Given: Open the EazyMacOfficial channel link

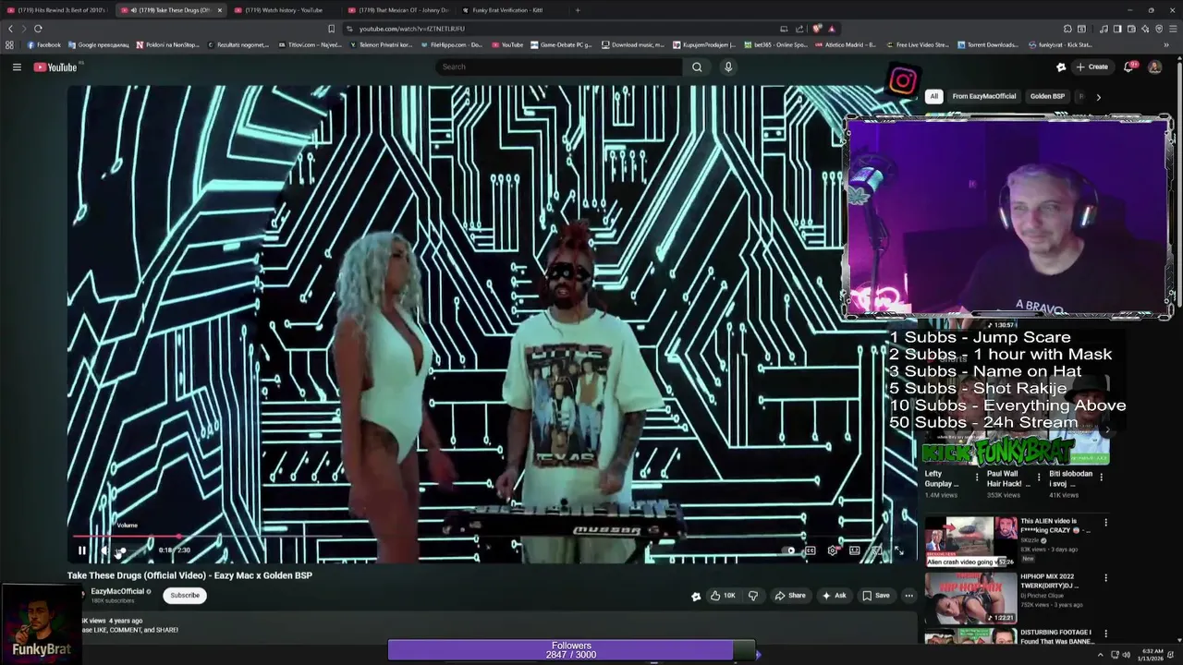Looking at the screenshot, I should [x=117, y=592].
